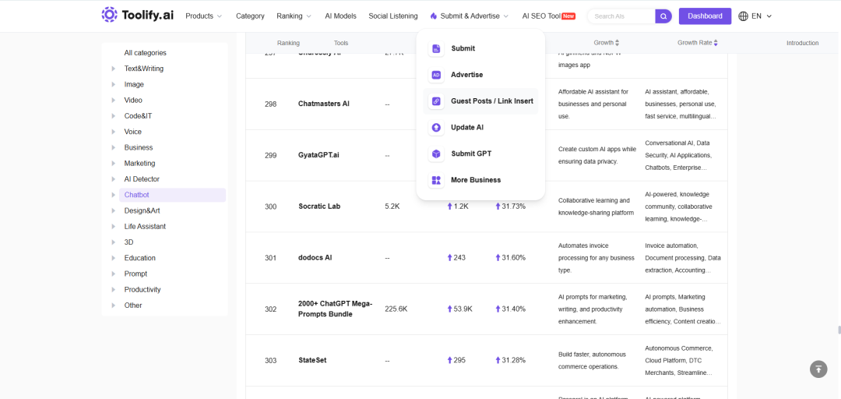Expand the Image category arrow
The image size is (841, 399).
(113, 84)
